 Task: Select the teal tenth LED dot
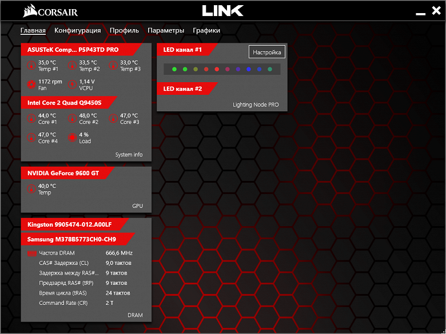coord(270,69)
